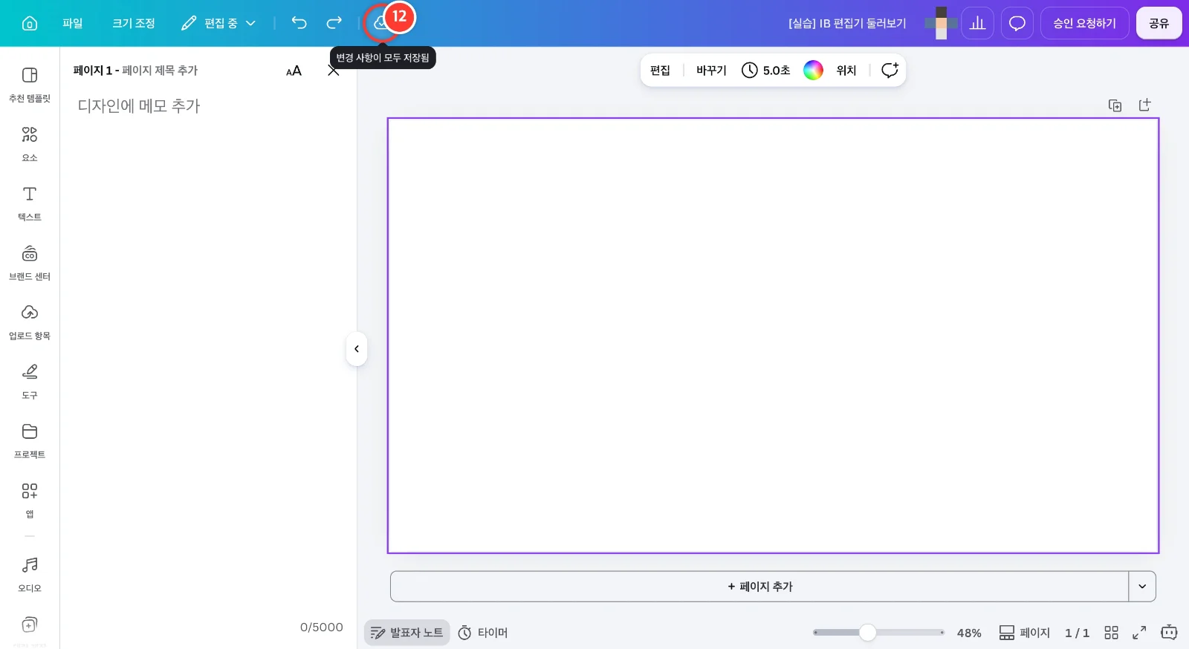Enter fullscreen with the expand arrows icon
Viewport: 1189px width, 649px height.
[1139, 633]
